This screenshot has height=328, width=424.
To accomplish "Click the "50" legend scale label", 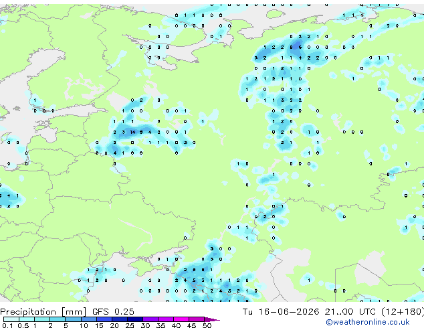I will point(207,325).
